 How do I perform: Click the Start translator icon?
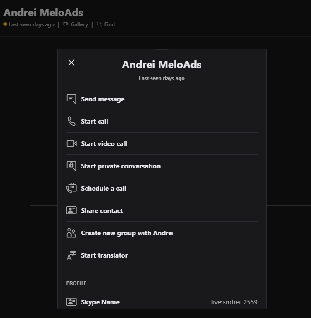click(x=71, y=255)
